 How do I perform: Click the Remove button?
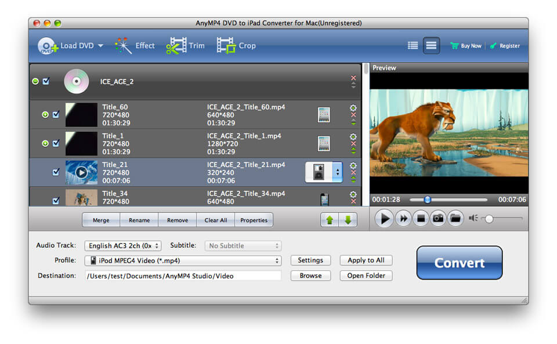coord(178,220)
